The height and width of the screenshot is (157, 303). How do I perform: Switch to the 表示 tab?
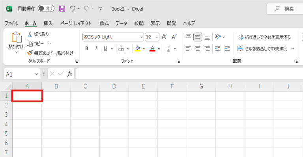(x=155, y=23)
